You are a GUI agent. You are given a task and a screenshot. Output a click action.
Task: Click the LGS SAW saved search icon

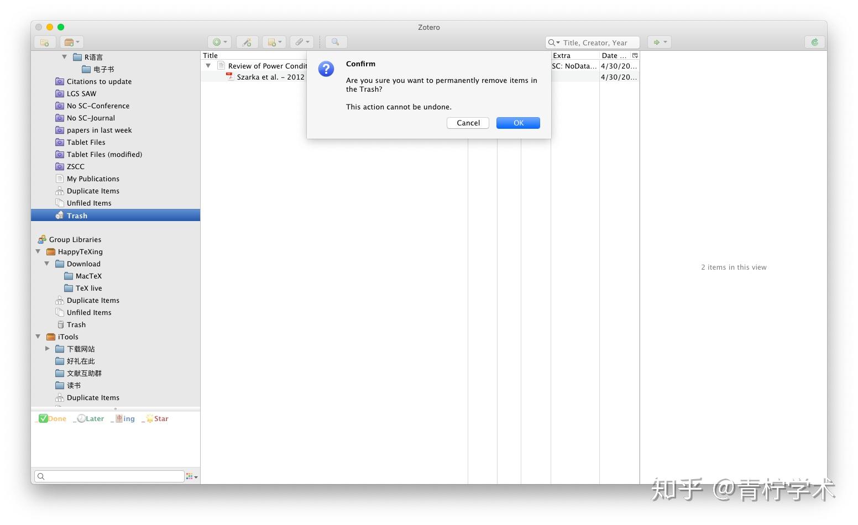pyautogui.click(x=60, y=93)
